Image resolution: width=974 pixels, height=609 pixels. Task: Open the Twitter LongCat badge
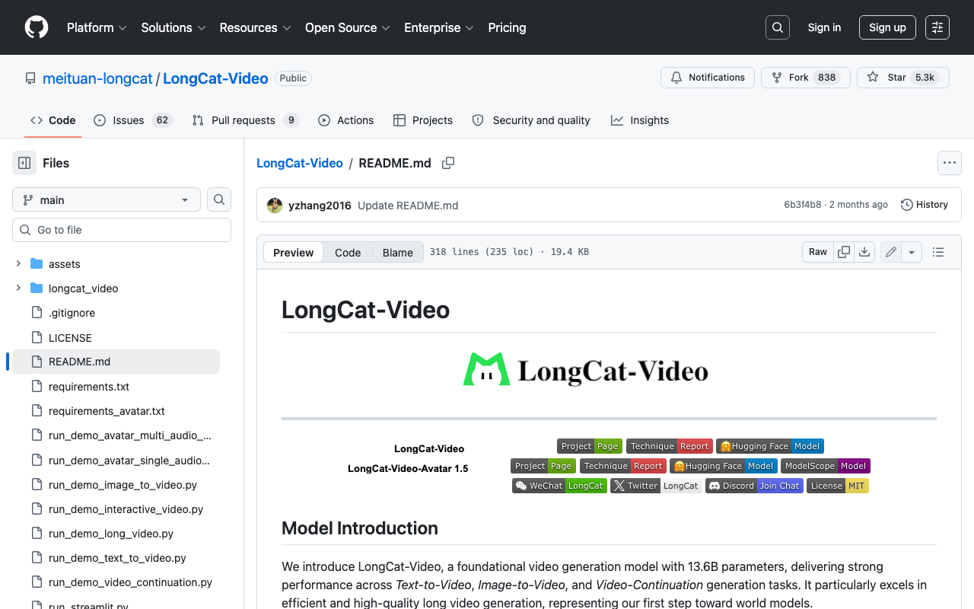coord(656,486)
